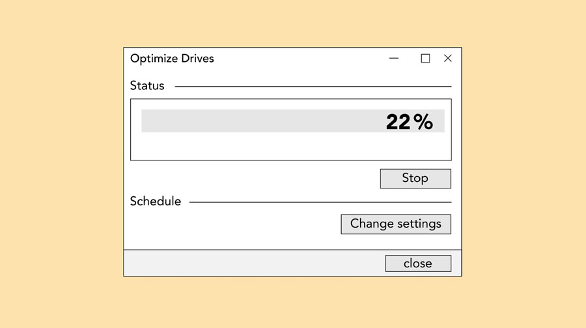Viewport: 586px width, 328px height.
Task: Minimize the Optimize Drives window
Action: [394, 59]
